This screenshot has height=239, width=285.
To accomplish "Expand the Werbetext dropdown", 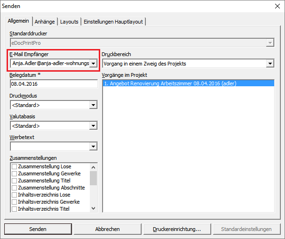I will click(x=94, y=147).
